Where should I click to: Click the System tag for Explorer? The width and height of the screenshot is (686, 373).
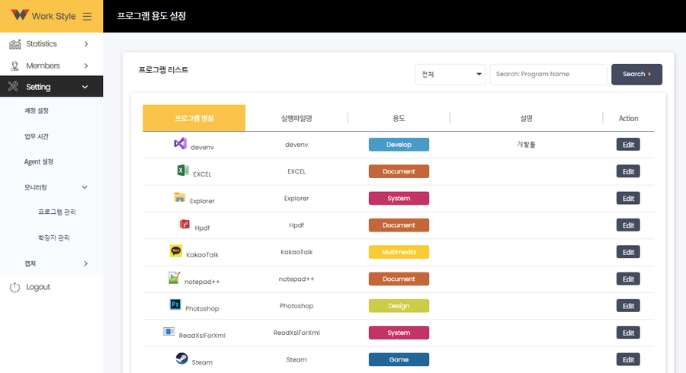tap(399, 198)
